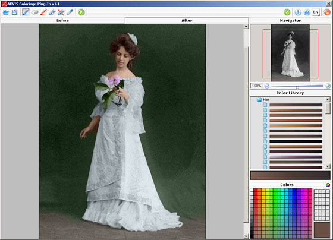Switch to the Before tab

(62, 21)
